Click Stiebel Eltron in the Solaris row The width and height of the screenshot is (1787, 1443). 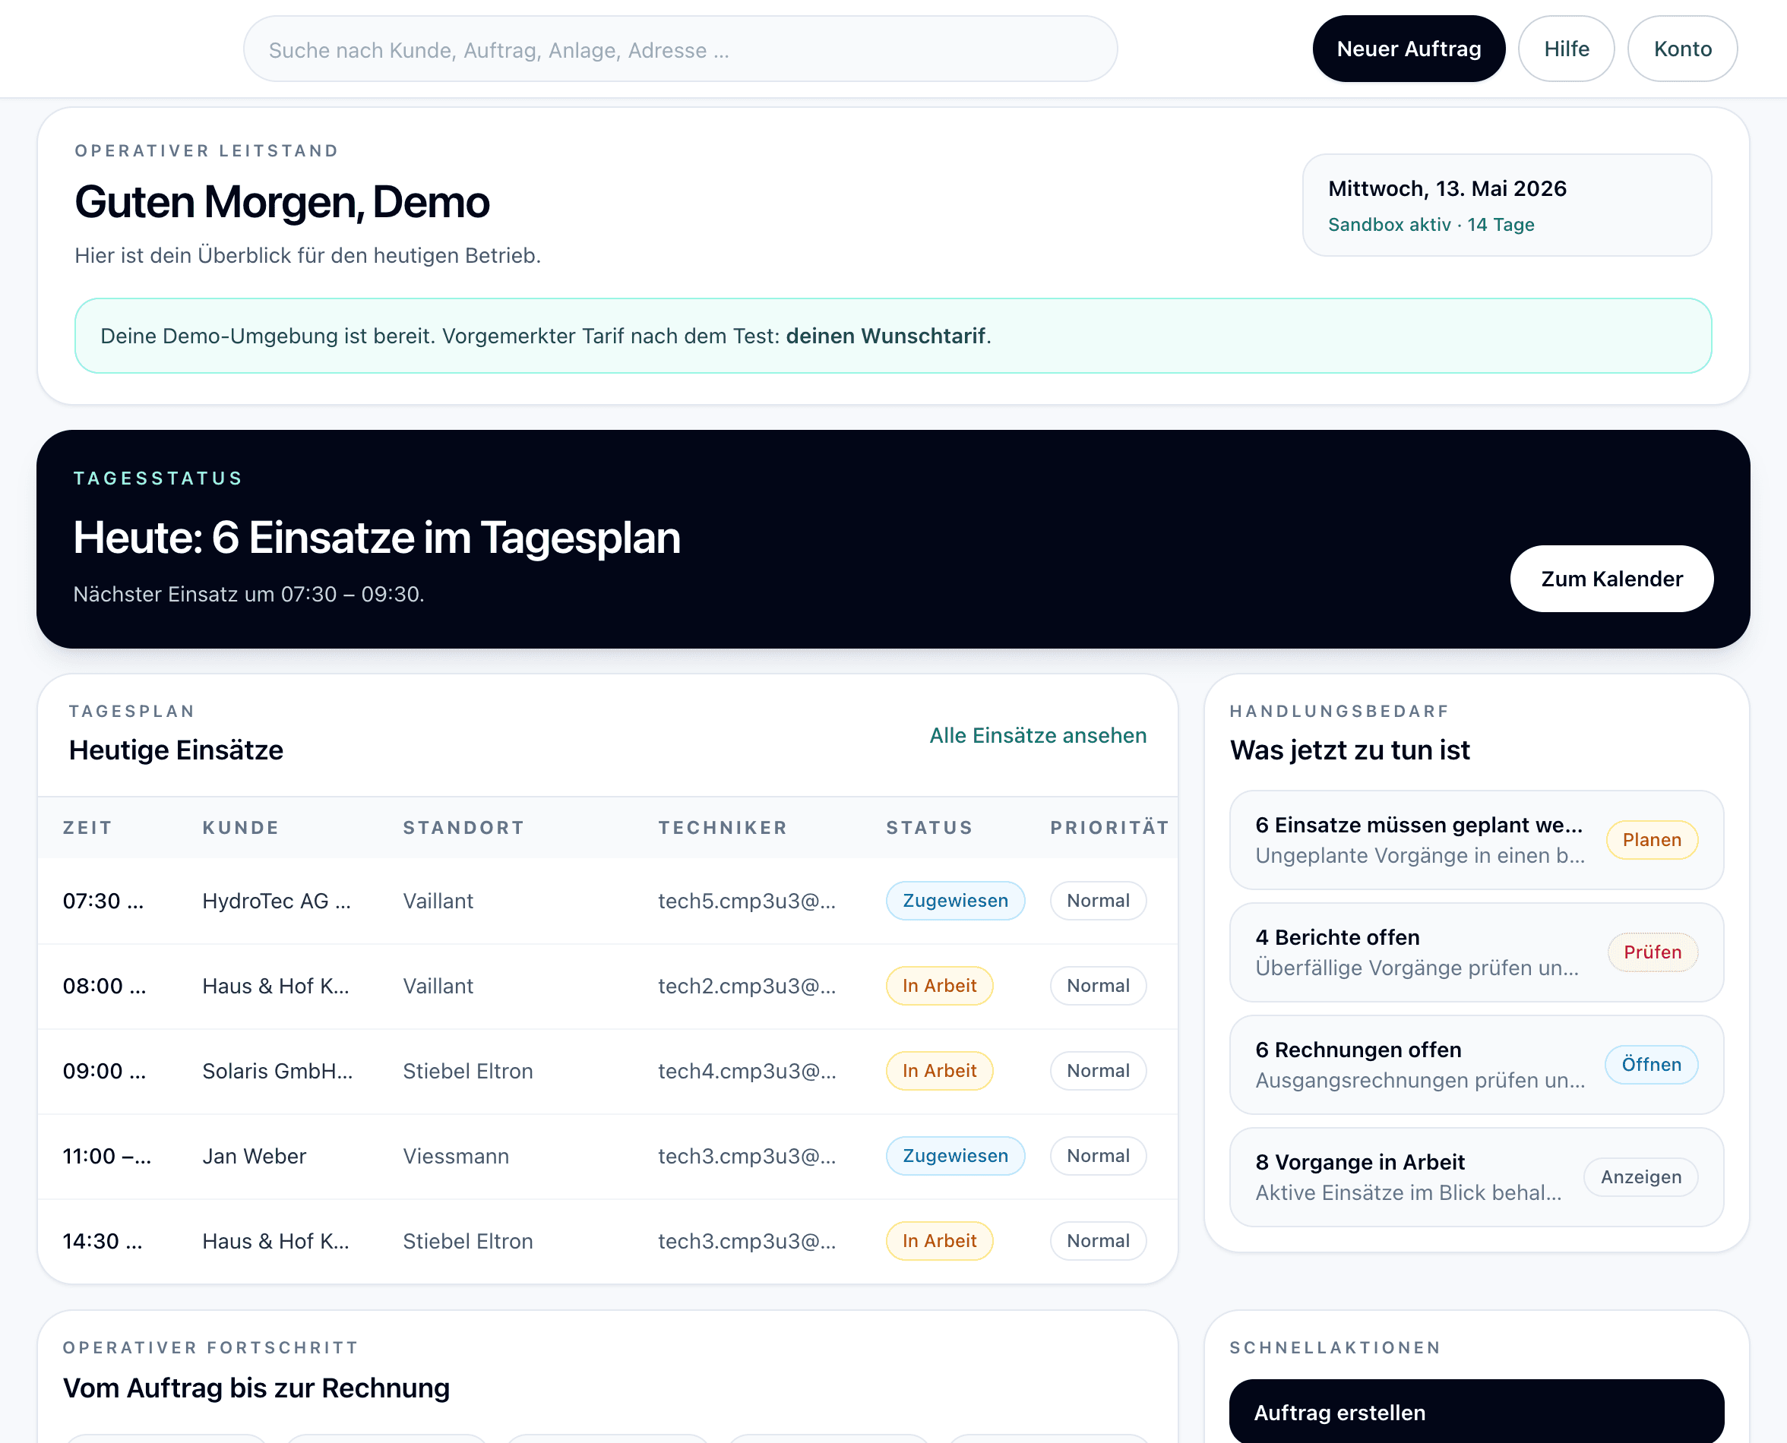[467, 1071]
